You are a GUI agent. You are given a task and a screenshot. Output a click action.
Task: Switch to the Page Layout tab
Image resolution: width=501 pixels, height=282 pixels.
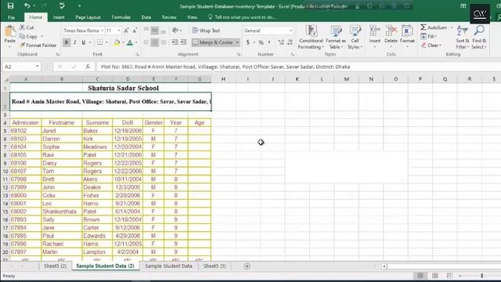pos(88,17)
